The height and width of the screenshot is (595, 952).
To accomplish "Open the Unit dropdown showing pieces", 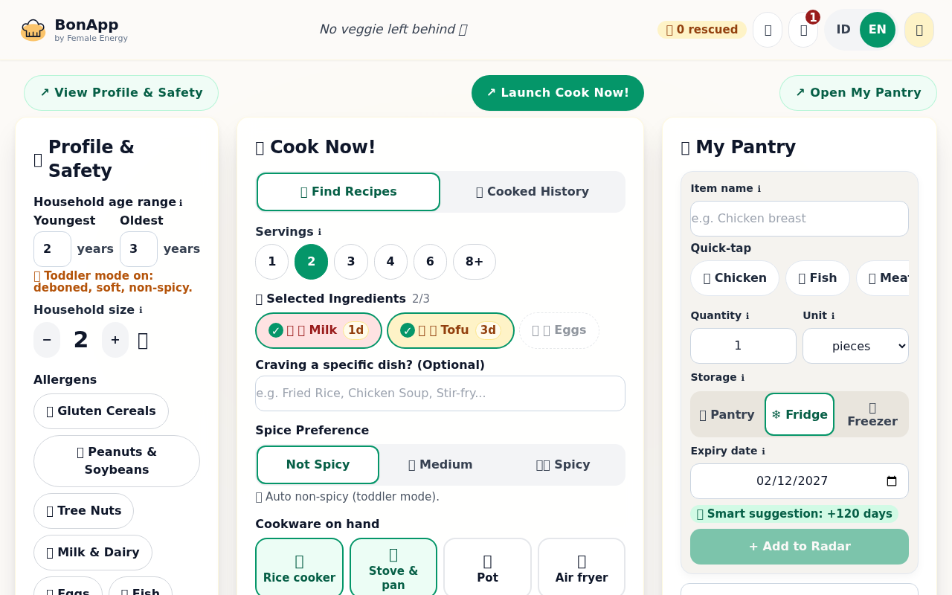I will pyautogui.click(x=855, y=346).
